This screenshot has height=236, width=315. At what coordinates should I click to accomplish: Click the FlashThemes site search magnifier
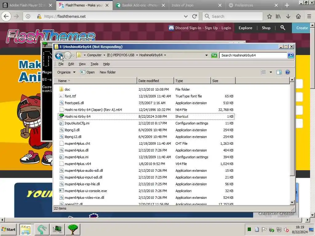tap(283, 28)
